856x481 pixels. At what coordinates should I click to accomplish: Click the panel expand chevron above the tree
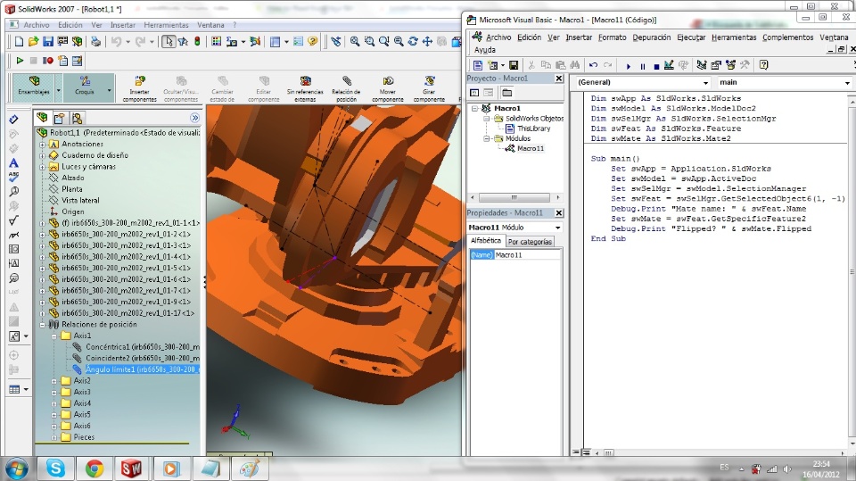[x=195, y=118]
